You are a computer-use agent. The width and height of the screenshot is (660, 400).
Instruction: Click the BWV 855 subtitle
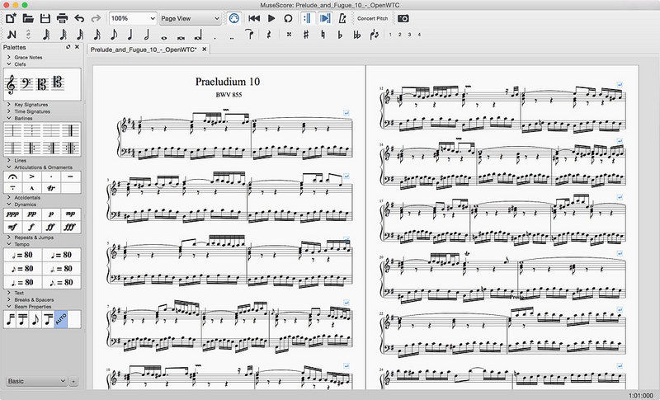pyautogui.click(x=229, y=95)
